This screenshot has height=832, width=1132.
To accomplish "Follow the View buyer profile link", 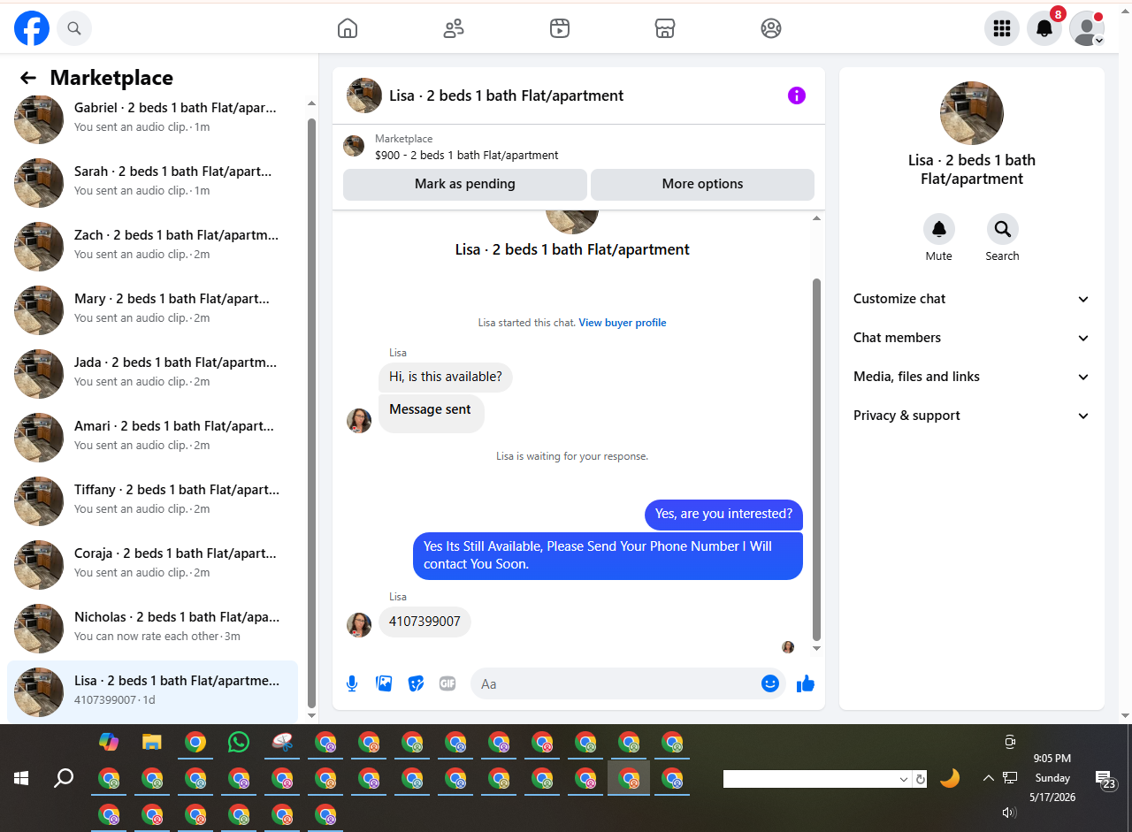I will coord(623,323).
